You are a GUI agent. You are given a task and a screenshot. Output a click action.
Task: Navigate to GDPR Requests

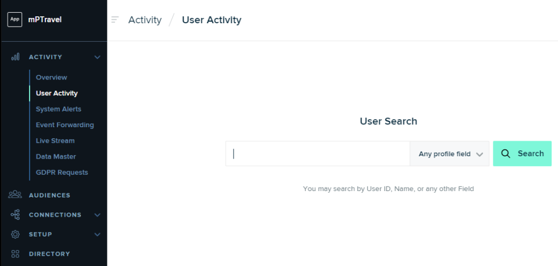[62, 172]
